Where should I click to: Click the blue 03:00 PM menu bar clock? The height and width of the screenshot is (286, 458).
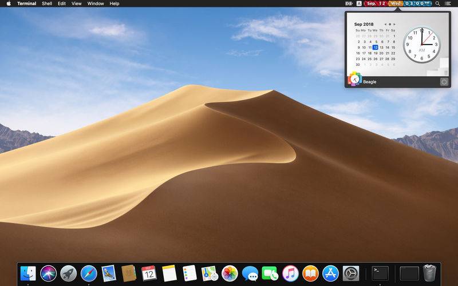click(x=418, y=3)
